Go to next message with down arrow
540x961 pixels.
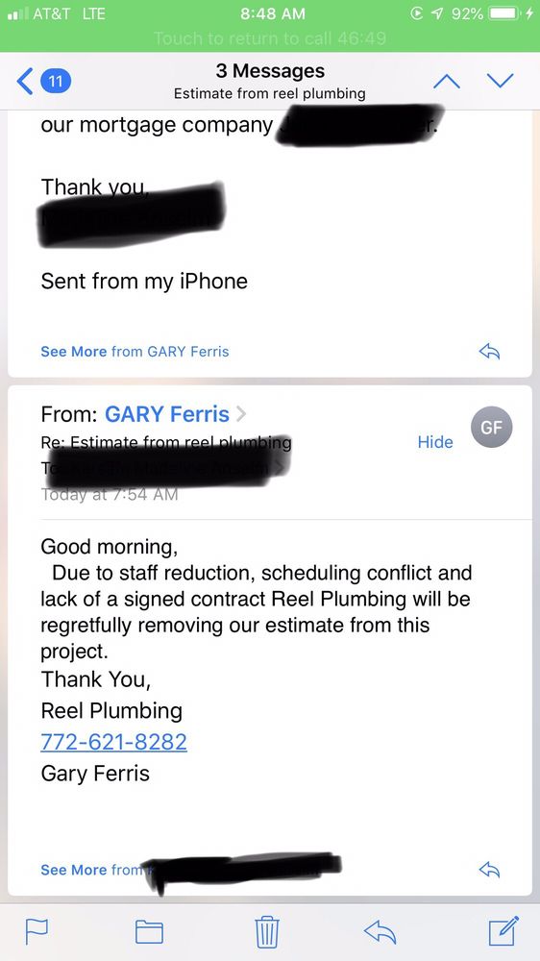point(501,81)
